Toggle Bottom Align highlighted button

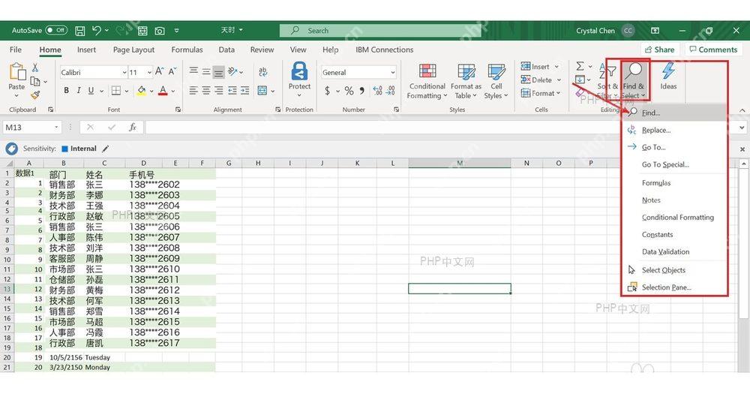(218, 72)
